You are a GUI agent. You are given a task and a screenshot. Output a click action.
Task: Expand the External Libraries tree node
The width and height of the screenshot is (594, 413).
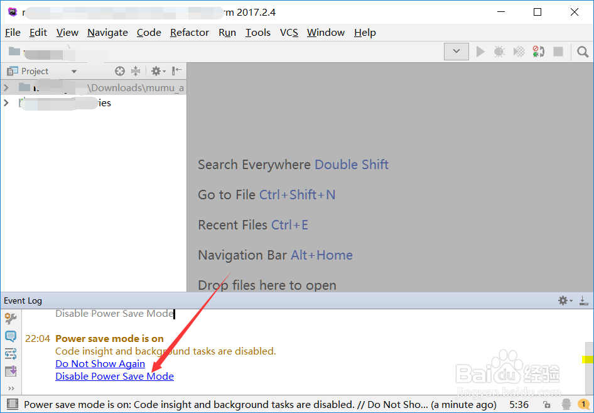(6, 102)
